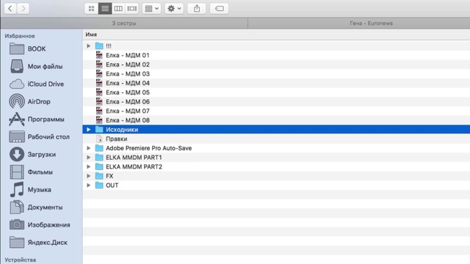The width and height of the screenshot is (470, 264).
Task: Go forward with the right arrow button
Action: (23, 8)
